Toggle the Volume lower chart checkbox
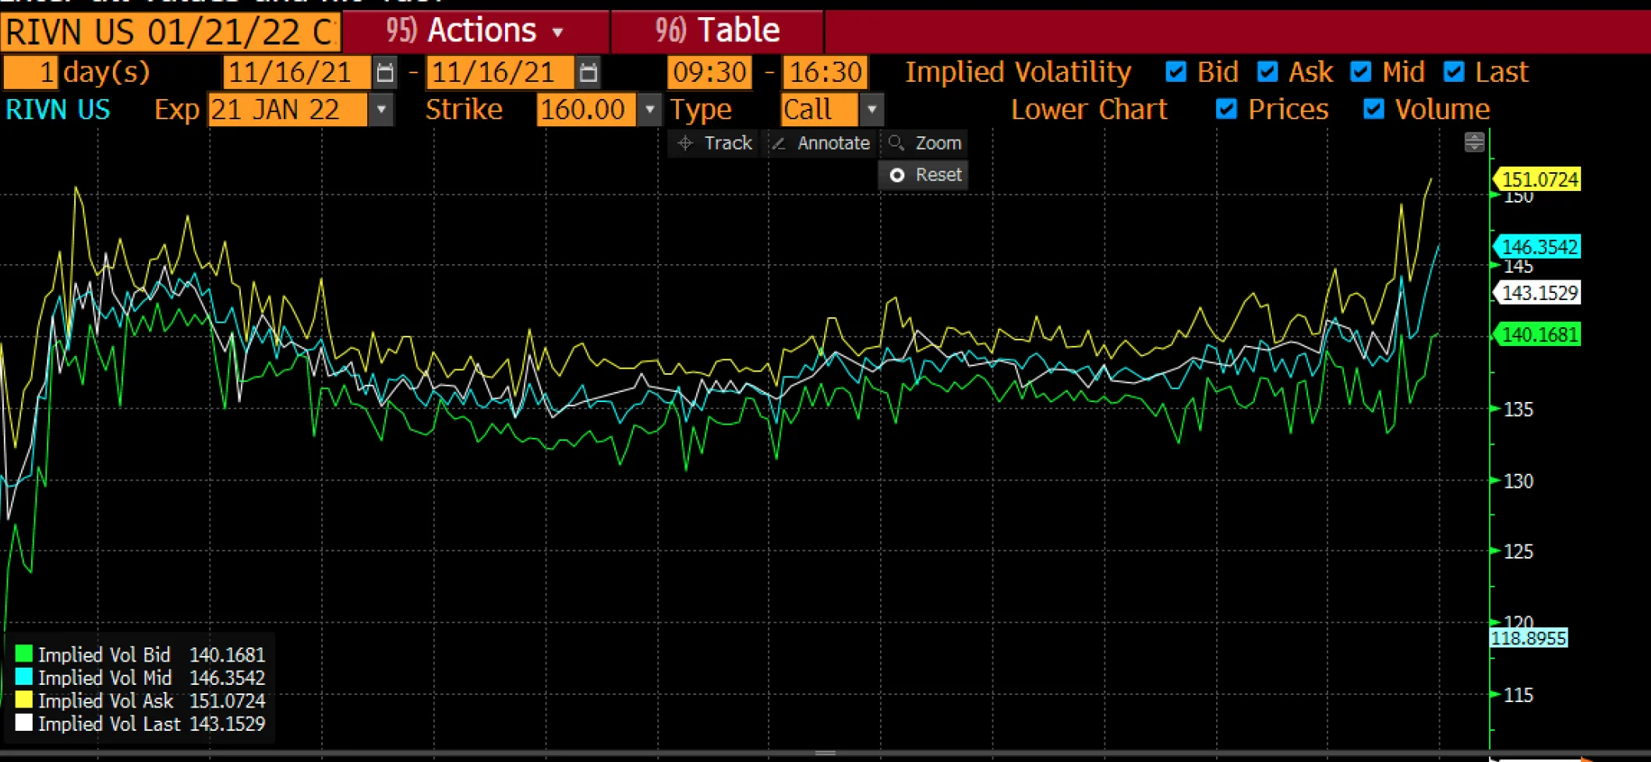The width and height of the screenshot is (1651, 762). click(x=1373, y=109)
